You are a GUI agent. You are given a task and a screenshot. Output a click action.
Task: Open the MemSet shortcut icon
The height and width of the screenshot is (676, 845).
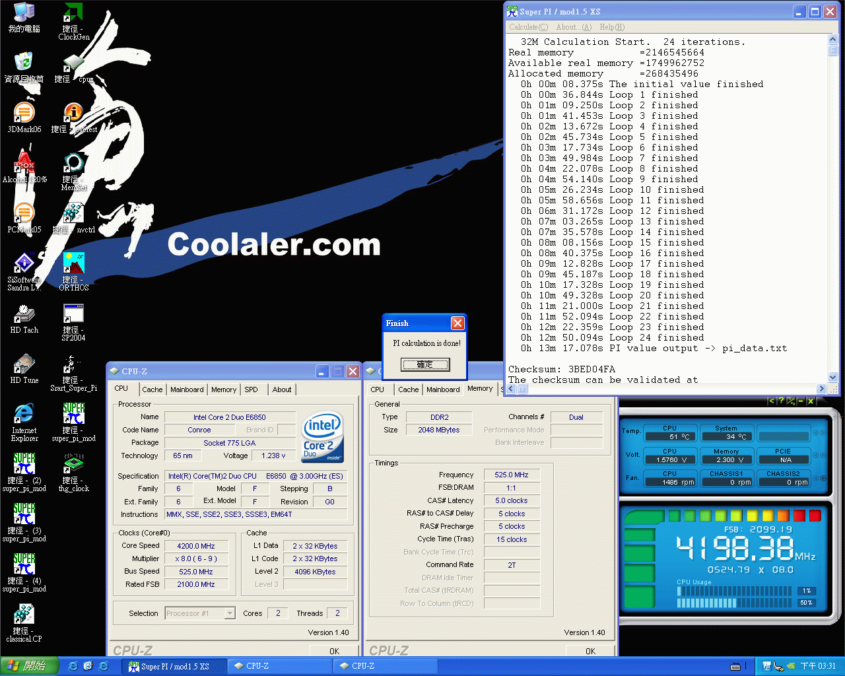click(73, 172)
